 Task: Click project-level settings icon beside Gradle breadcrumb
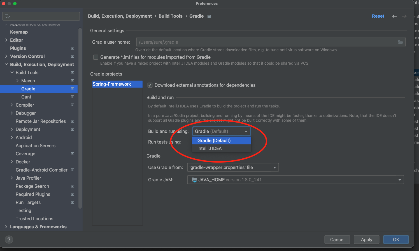click(x=209, y=16)
